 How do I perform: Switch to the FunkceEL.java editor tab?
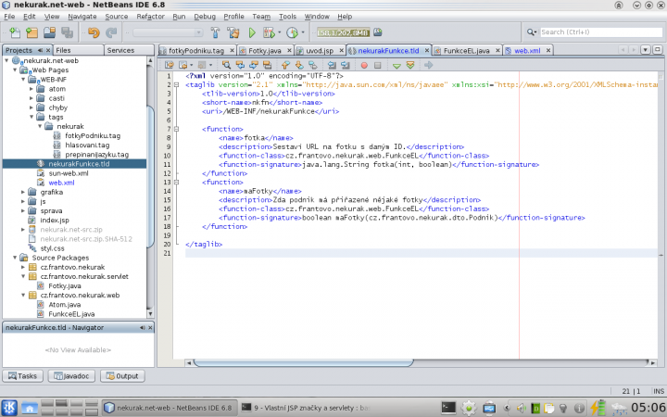tap(466, 51)
